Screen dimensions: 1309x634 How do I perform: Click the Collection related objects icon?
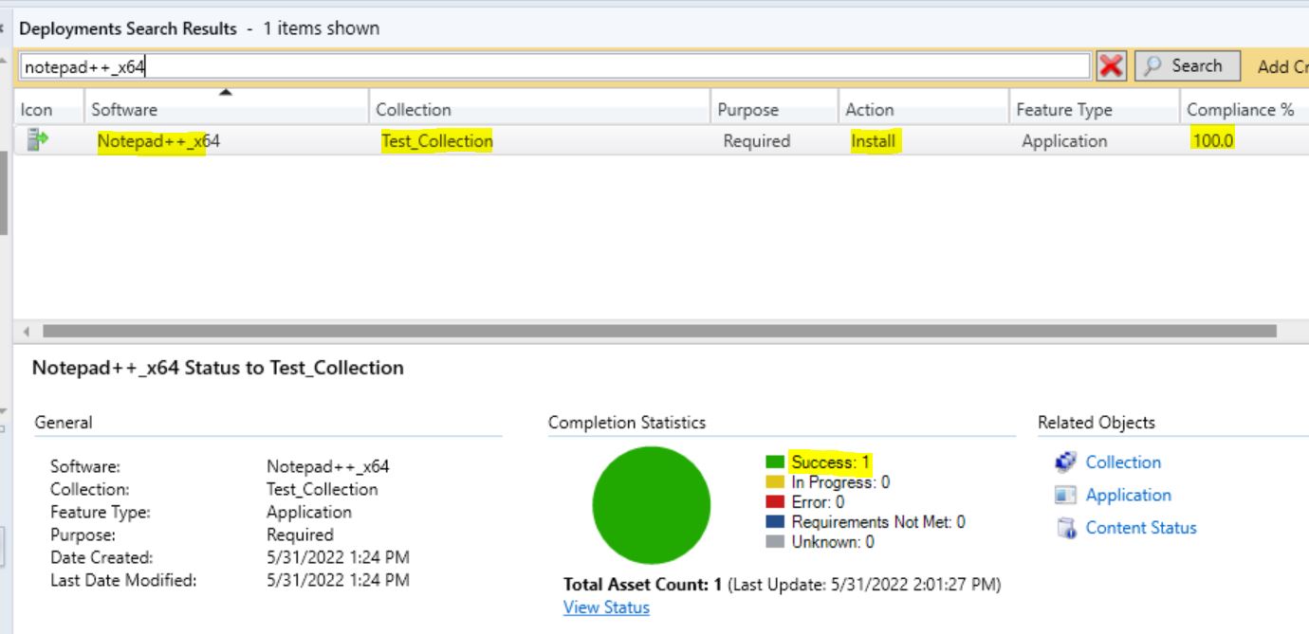click(1066, 462)
